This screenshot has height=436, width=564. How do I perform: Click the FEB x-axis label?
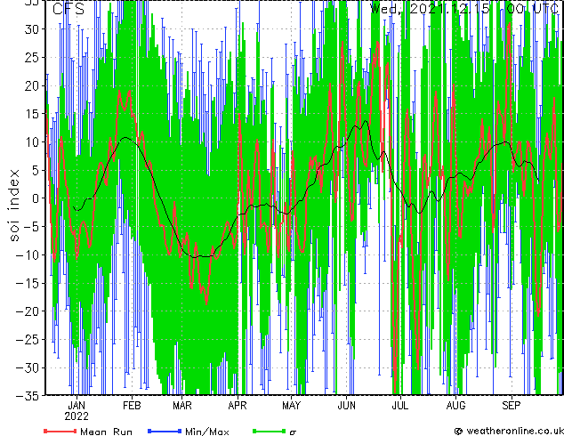click(x=132, y=406)
